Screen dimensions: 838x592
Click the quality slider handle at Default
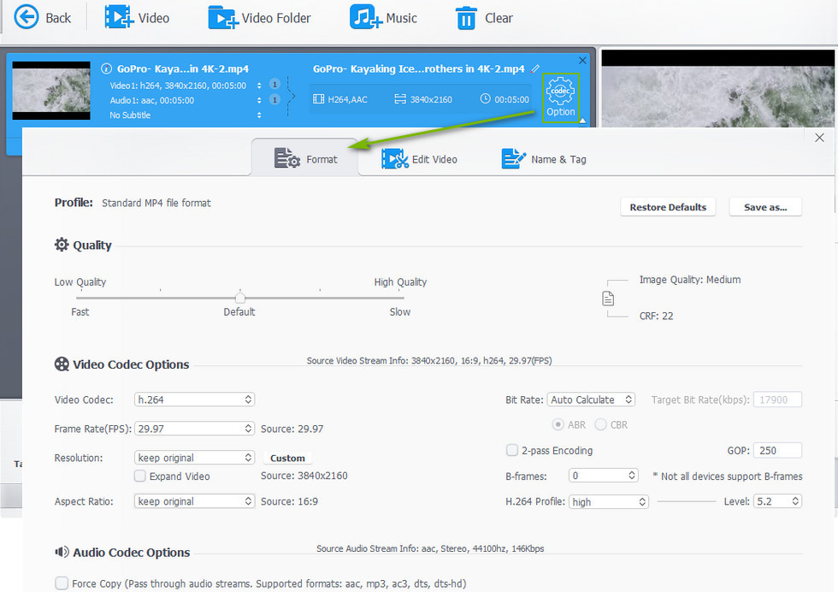240,298
